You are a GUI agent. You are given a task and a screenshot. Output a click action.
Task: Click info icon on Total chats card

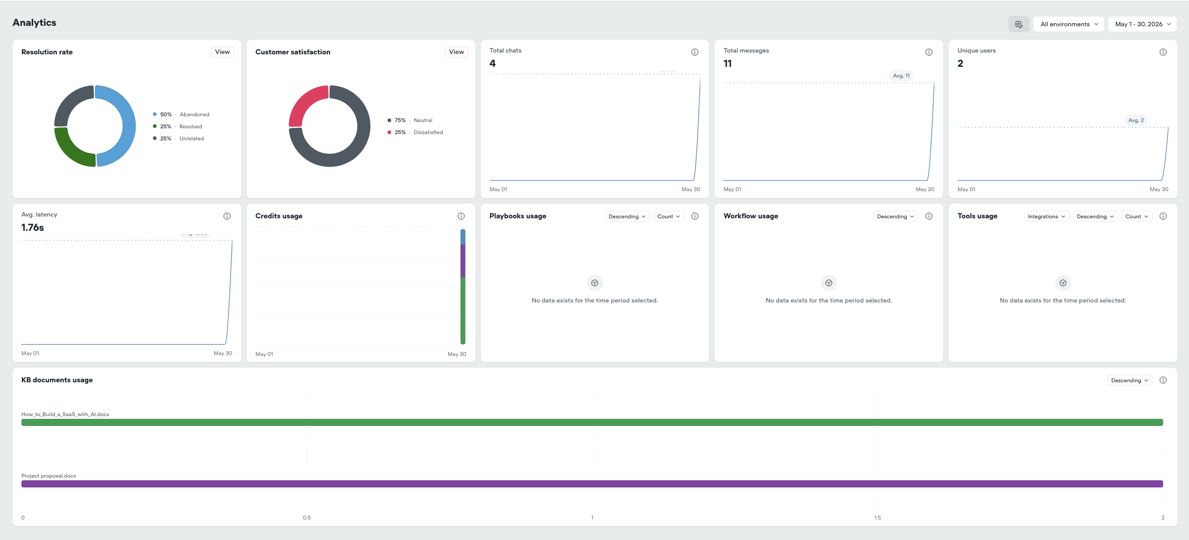[x=695, y=52]
